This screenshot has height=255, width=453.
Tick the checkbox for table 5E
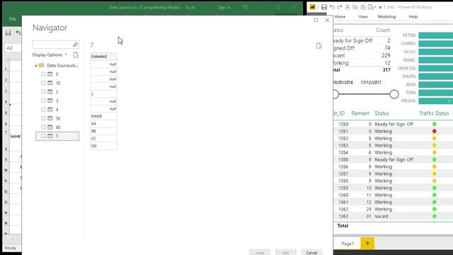43,118
